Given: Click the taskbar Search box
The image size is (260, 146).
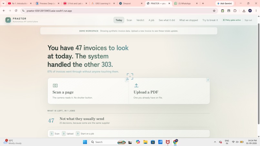Looking at the screenshot, I should tap(108, 142).
